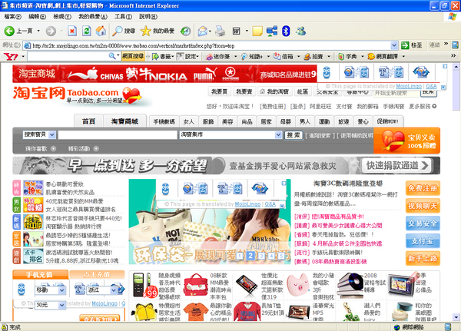Click the Refresh page icon
The image size is (461, 331).
tap(86, 31)
